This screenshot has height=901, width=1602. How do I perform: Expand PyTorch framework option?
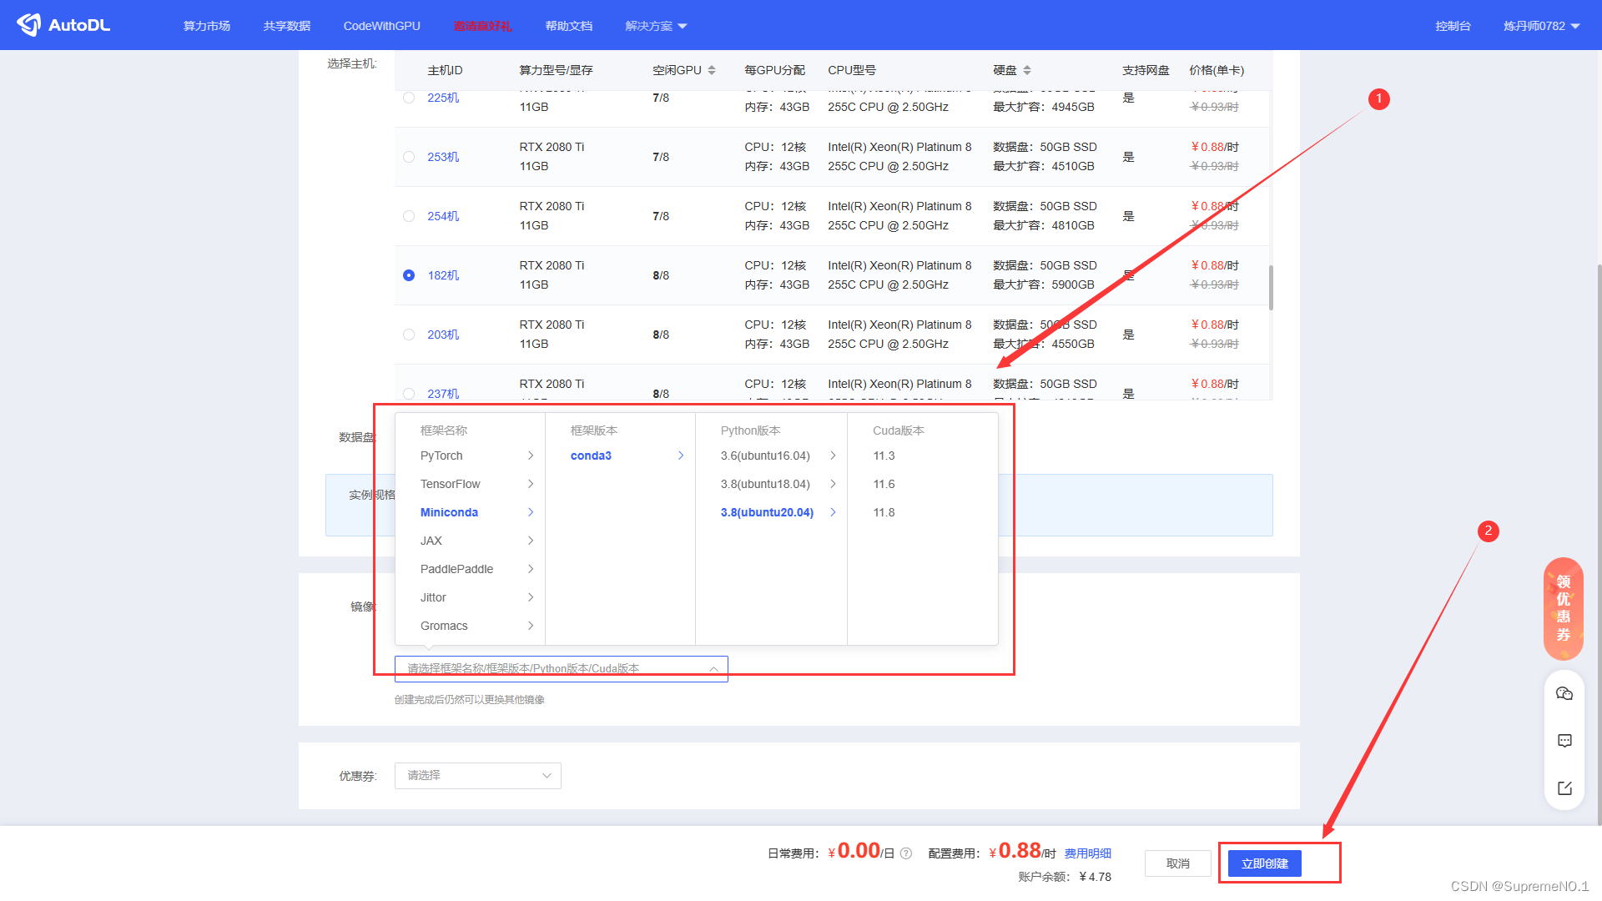click(x=470, y=456)
